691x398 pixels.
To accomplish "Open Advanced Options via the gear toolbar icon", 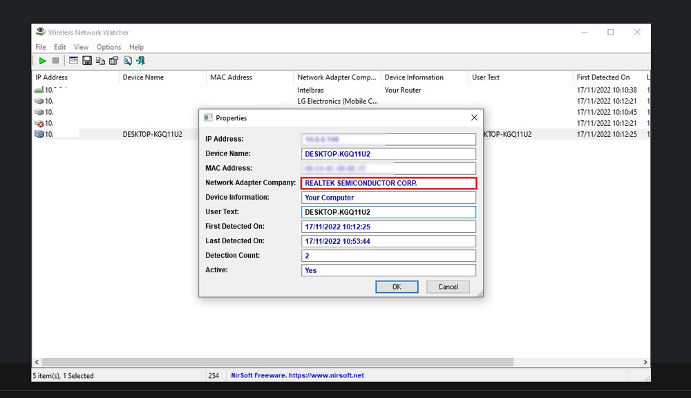I will point(114,60).
